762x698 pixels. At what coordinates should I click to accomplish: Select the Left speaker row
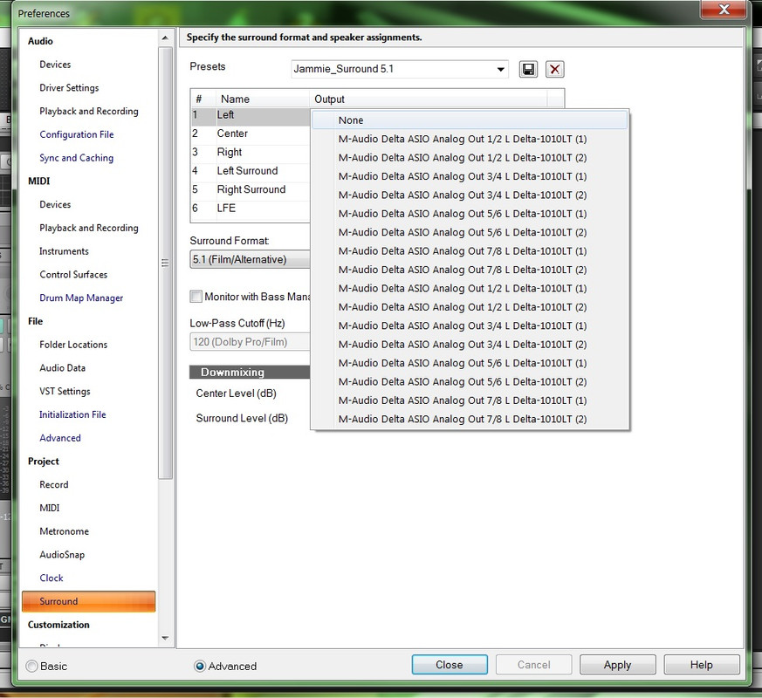pyautogui.click(x=251, y=115)
